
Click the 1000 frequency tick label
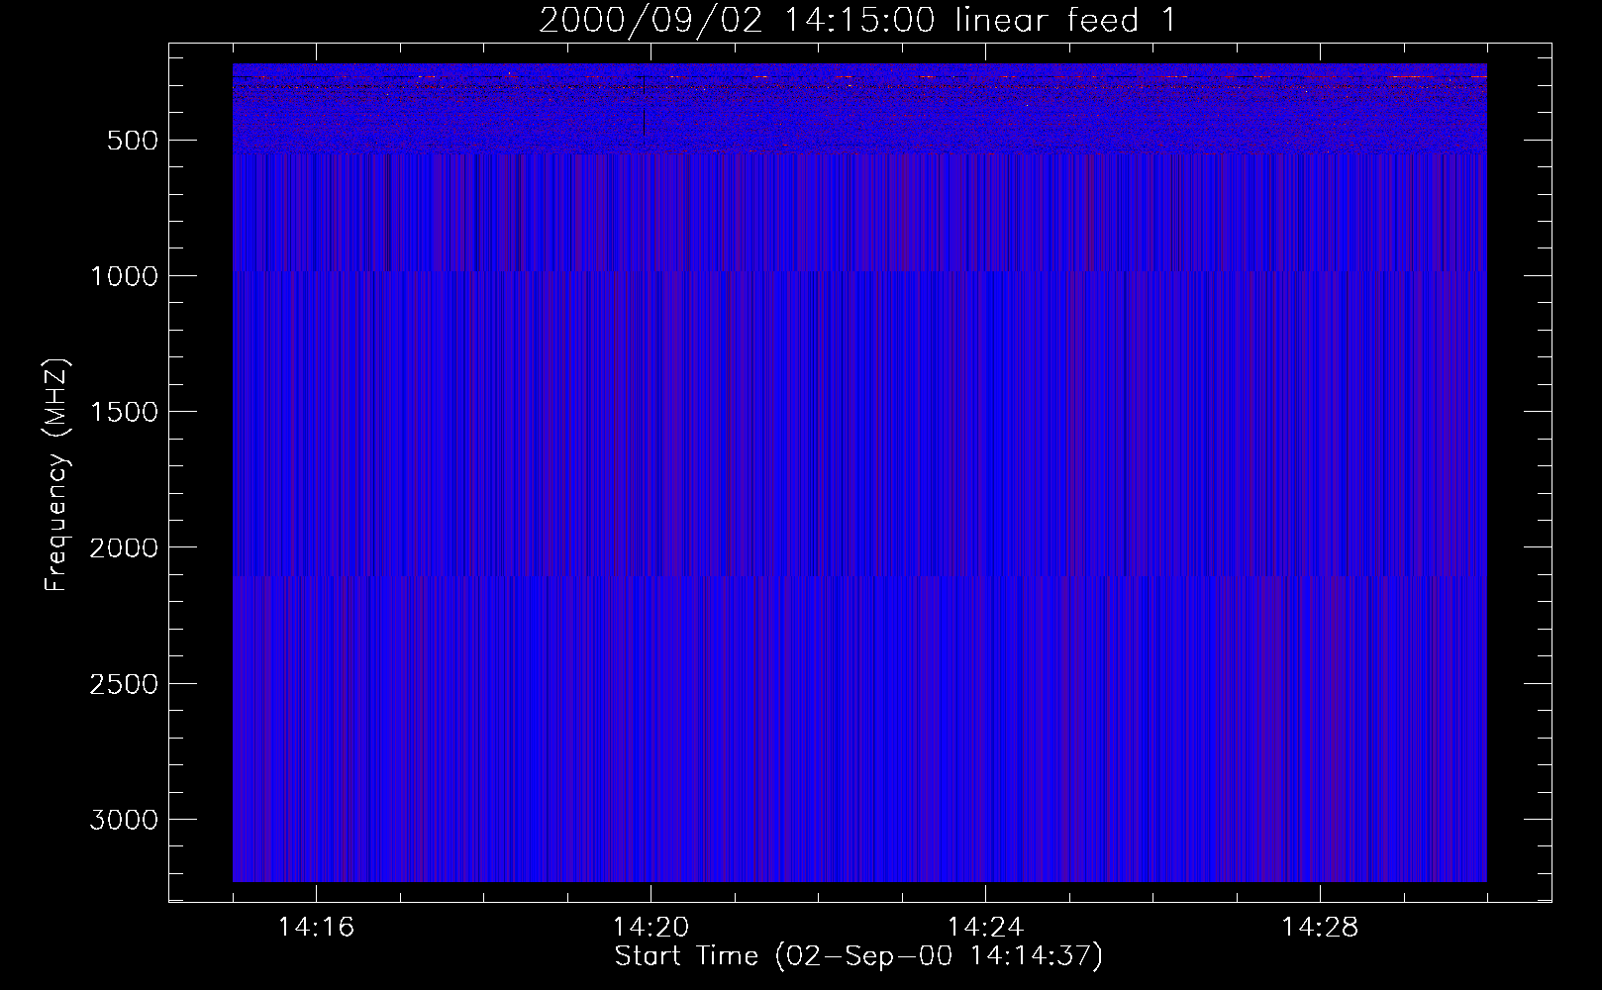click(124, 276)
